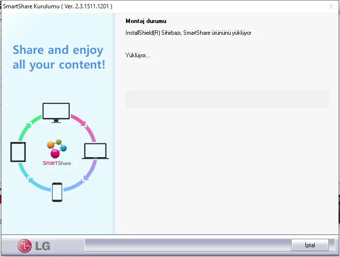Screen dimensions: 340x257
Task: Click the SmartShare colorful molecule logo
Action: tap(57, 149)
